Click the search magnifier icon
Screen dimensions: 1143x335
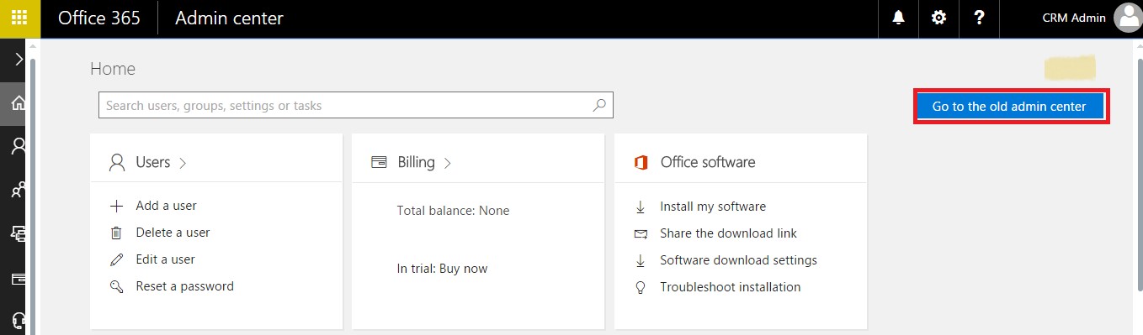pos(599,106)
